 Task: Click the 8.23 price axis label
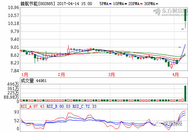[15, 63]
